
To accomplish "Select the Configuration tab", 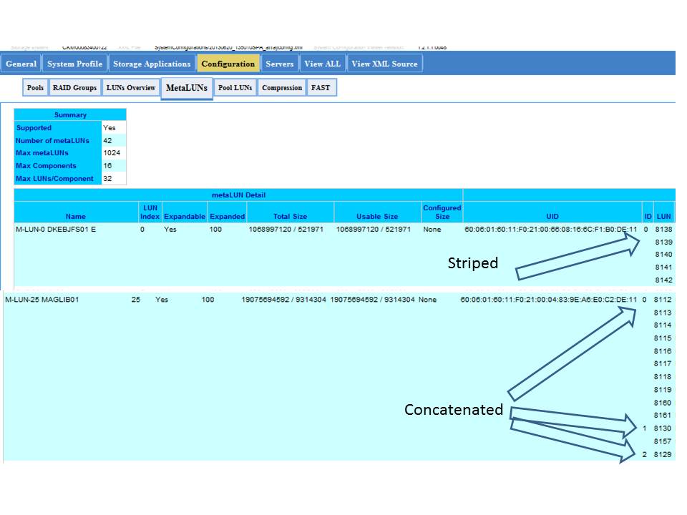I will [x=228, y=64].
